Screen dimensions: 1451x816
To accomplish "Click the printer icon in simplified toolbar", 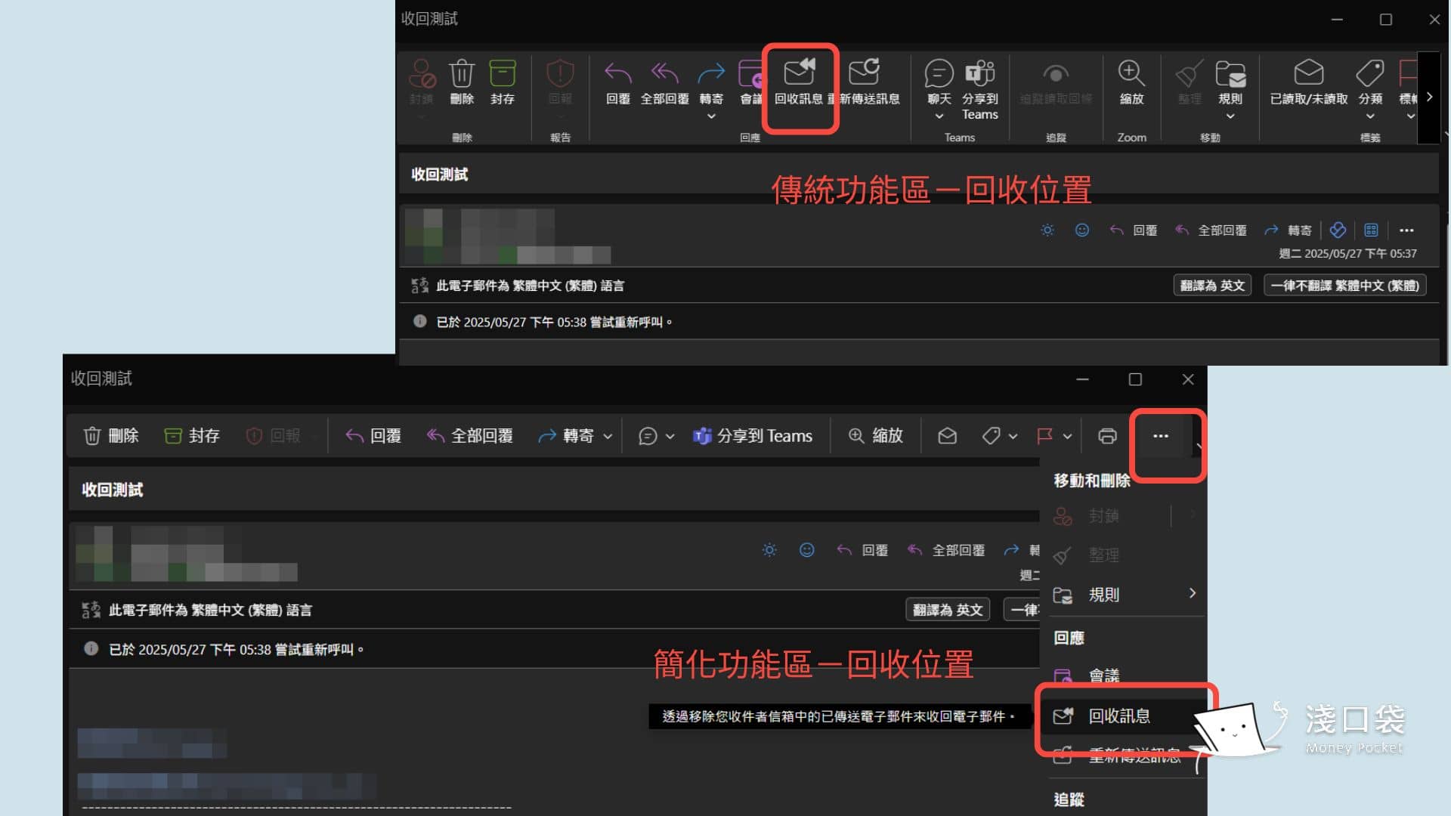I will [x=1107, y=435].
